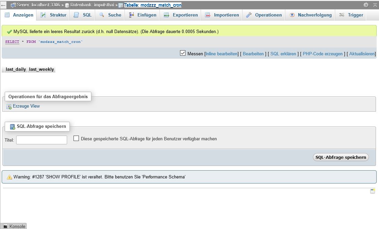Image resolution: width=379 pixels, height=229 pixels.
Task: Click the page settings gear icon
Action: coord(366,5)
